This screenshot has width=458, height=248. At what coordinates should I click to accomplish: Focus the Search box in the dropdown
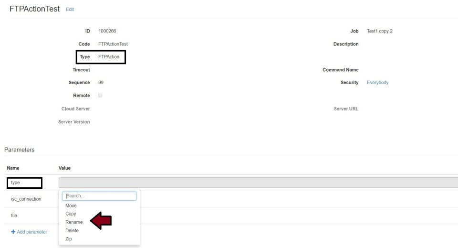point(99,196)
